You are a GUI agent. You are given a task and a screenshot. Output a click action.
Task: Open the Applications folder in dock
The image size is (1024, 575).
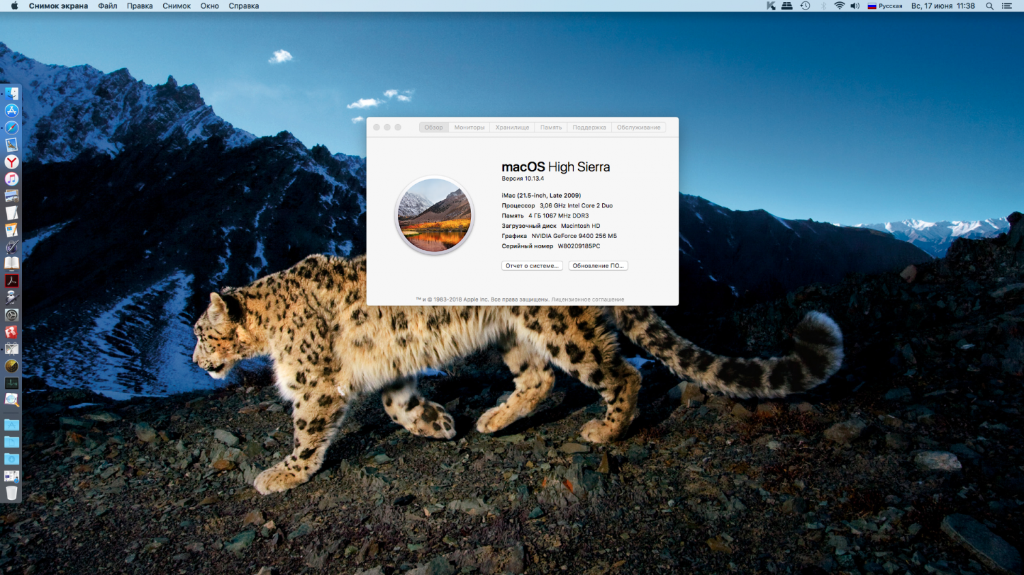(12, 425)
